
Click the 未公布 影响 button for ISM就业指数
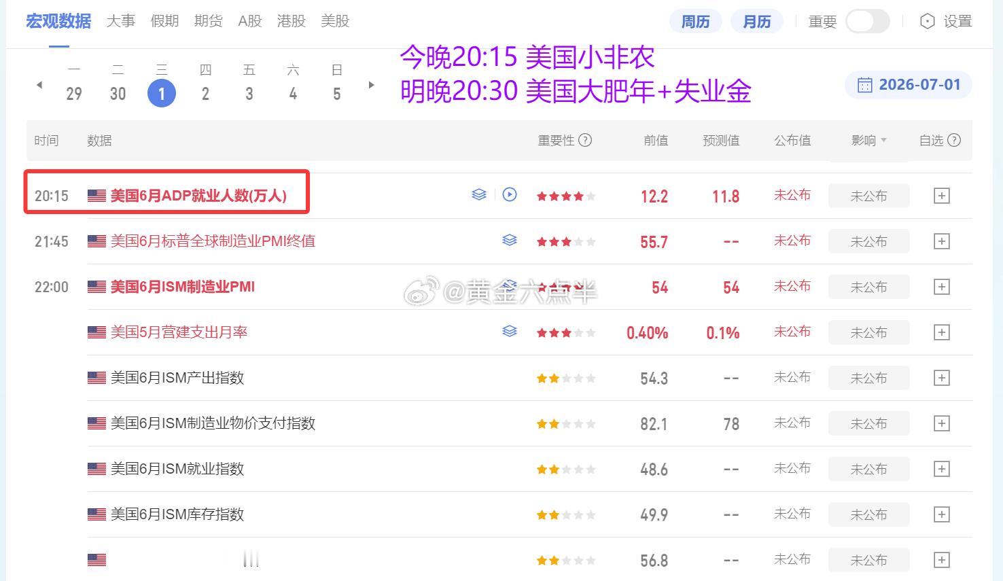tap(868, 469)
